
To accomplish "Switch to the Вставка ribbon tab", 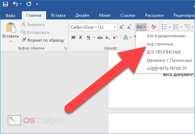I will pos(58,15).
